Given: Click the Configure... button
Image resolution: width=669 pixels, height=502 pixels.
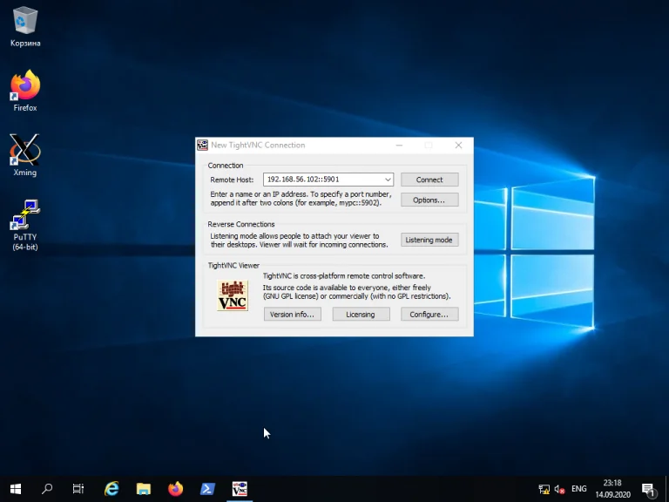Looking at the screenshot, I should [429, 315].
